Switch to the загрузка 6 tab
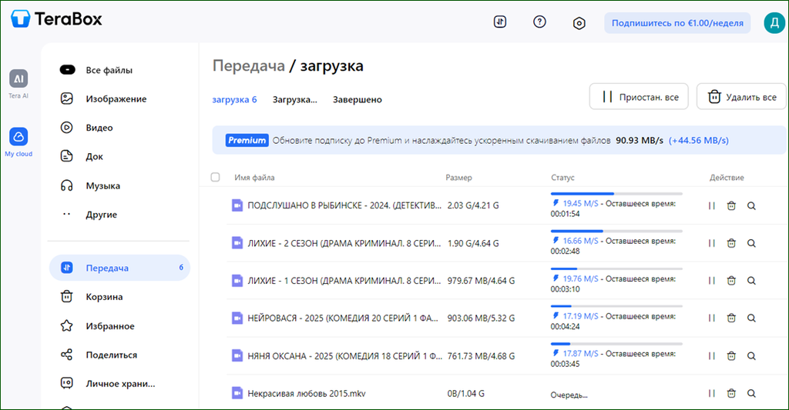Viewport: 789px width, 410px height. click(x=234, y=99)
